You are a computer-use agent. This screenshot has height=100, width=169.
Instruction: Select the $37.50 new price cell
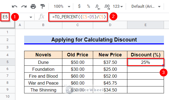(x=110, y=62)
